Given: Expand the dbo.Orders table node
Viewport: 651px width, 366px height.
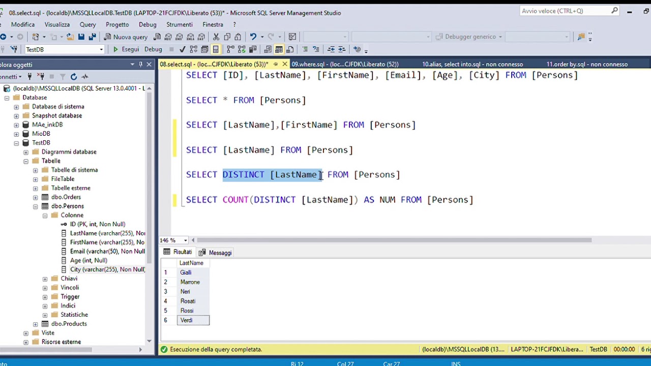Looking at the screenshot, I should click(36, 197).
